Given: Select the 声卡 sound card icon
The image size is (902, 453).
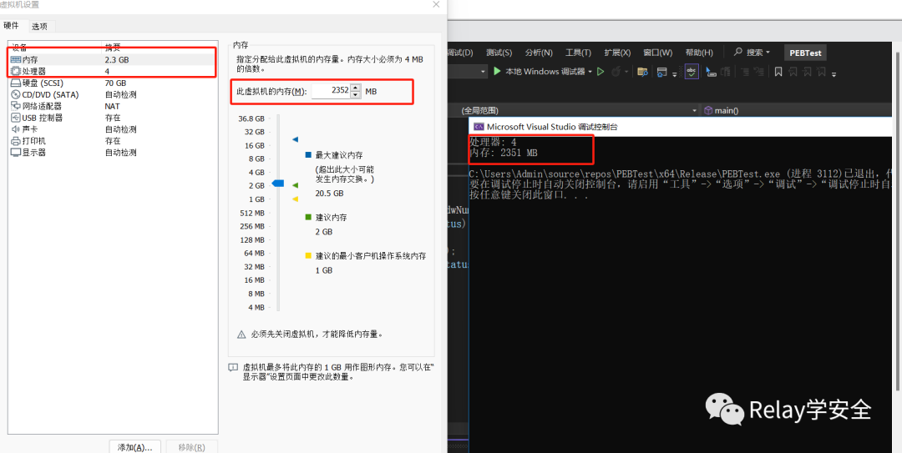Looking at the screenshot, I should 16,129.
